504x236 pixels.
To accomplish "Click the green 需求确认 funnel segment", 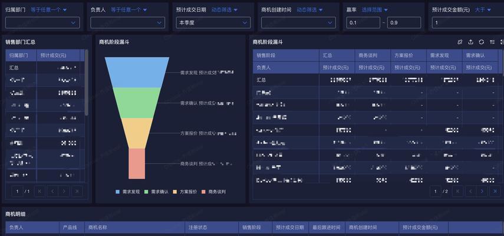I will tap(137, 103).
